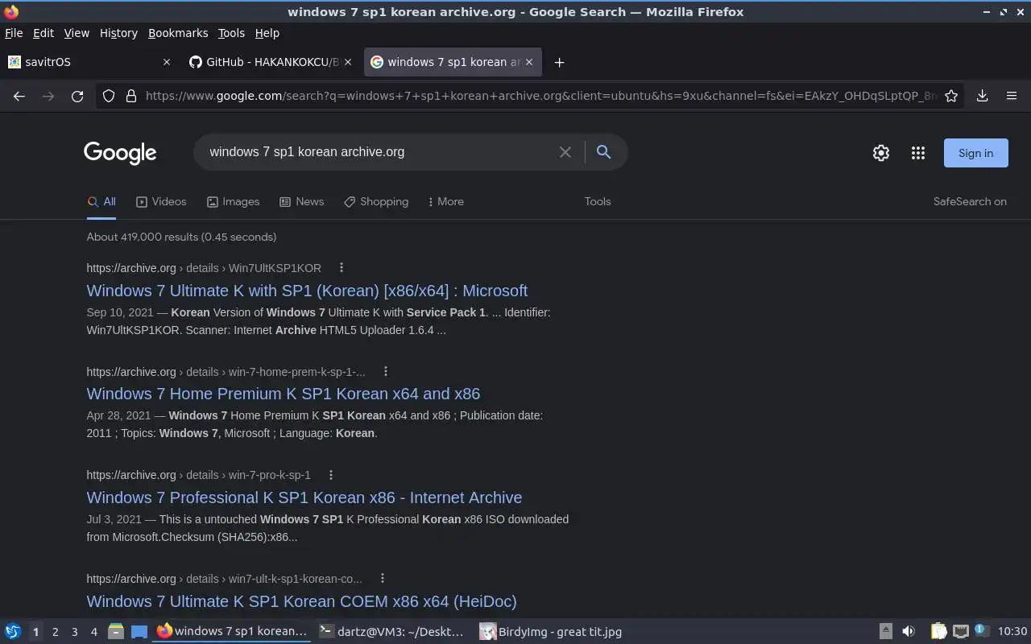Switch to workspace 2
Viewport: 1031px width, 644px height.
coord(55,632)
